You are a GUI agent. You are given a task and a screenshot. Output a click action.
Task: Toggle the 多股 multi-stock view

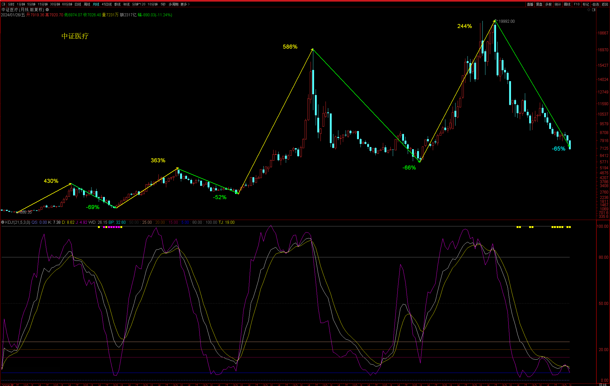[x=548, y=4]
